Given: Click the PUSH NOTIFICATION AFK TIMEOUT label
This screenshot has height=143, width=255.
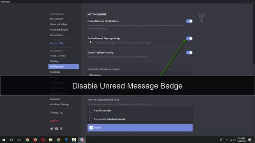Looking at the screenshot, I should click(104, 69).
